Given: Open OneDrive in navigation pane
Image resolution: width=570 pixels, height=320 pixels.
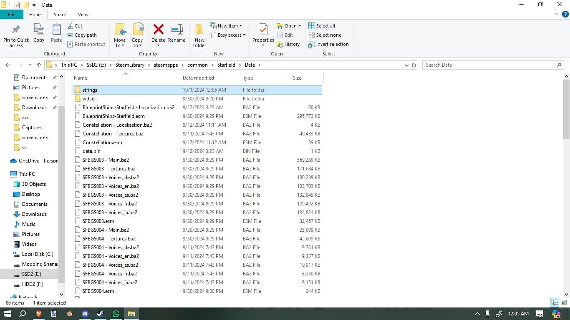Looking at the screenshot, I should point(33,161).
